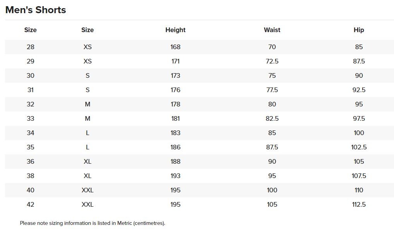Click the second Size column header
Image resolution: width=394 pixels, height=233 pixels.
pos(87,30)
